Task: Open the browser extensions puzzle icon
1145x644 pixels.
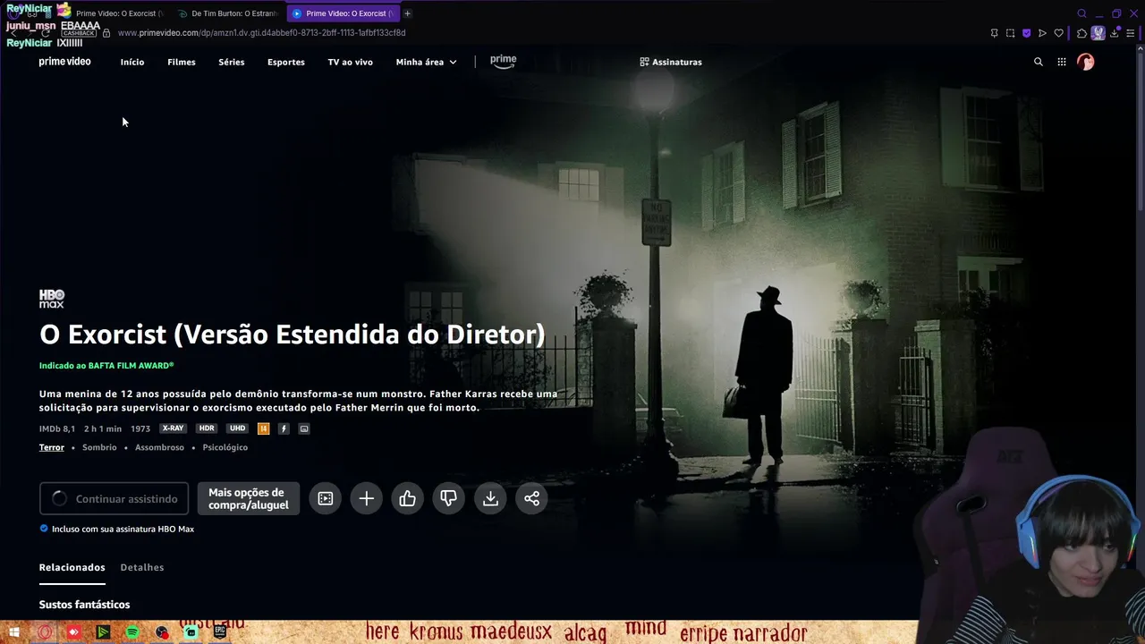Action: click(x=1081, y=33)
